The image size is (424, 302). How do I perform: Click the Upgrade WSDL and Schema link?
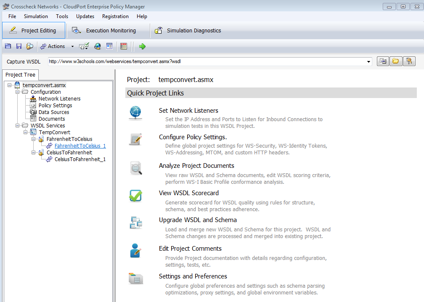pos(198,220)
